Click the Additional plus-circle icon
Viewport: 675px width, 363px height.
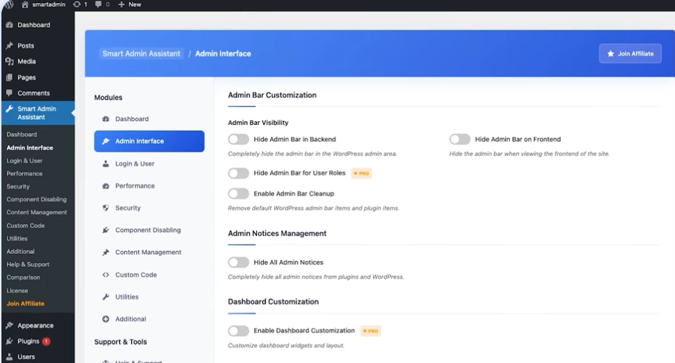click(x=106, y=319)
